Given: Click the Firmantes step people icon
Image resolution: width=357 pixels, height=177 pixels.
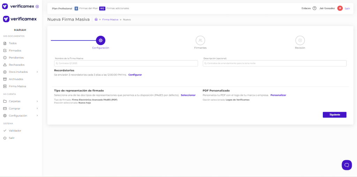Looking at the screenshot, I should (200, 40).
